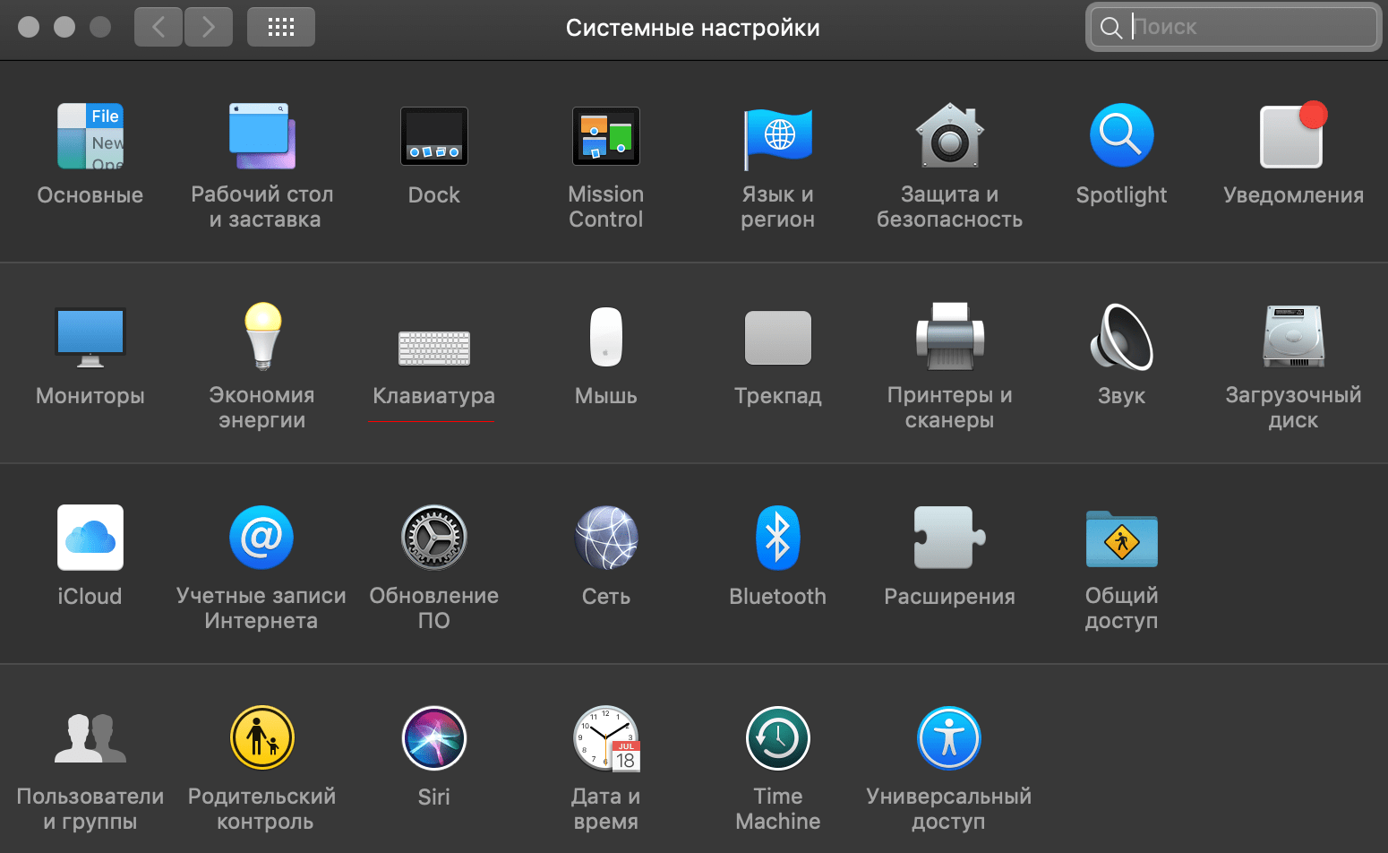Go back using the back arrow
The image size is (1388, 853).
point(159,27)
